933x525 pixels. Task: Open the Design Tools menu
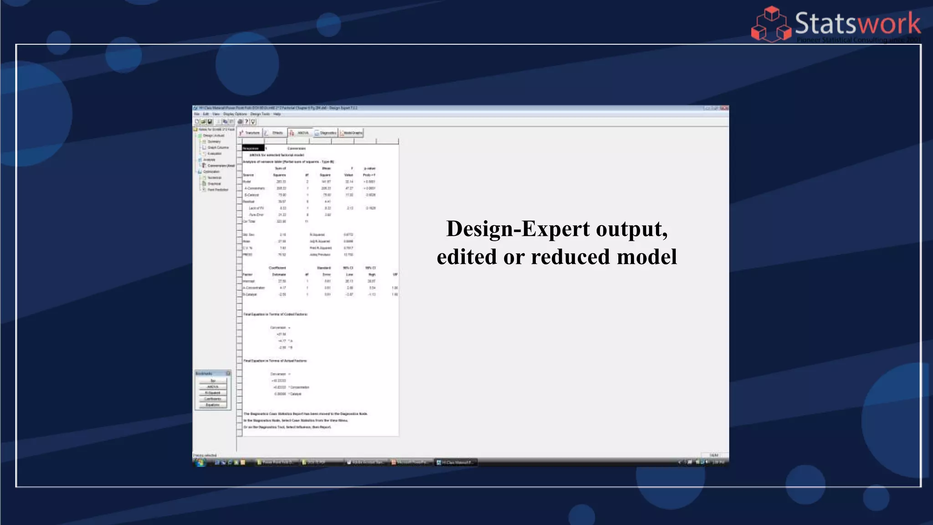click(x=260, y=114)
